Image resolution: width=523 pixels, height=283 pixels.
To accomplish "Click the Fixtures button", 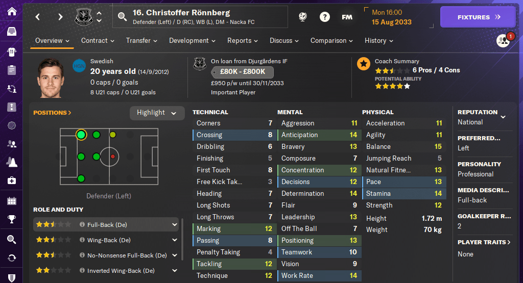I will 478,17.
